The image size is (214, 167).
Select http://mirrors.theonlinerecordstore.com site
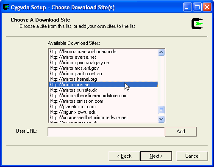pyautogui.click(x=103, y=96)
